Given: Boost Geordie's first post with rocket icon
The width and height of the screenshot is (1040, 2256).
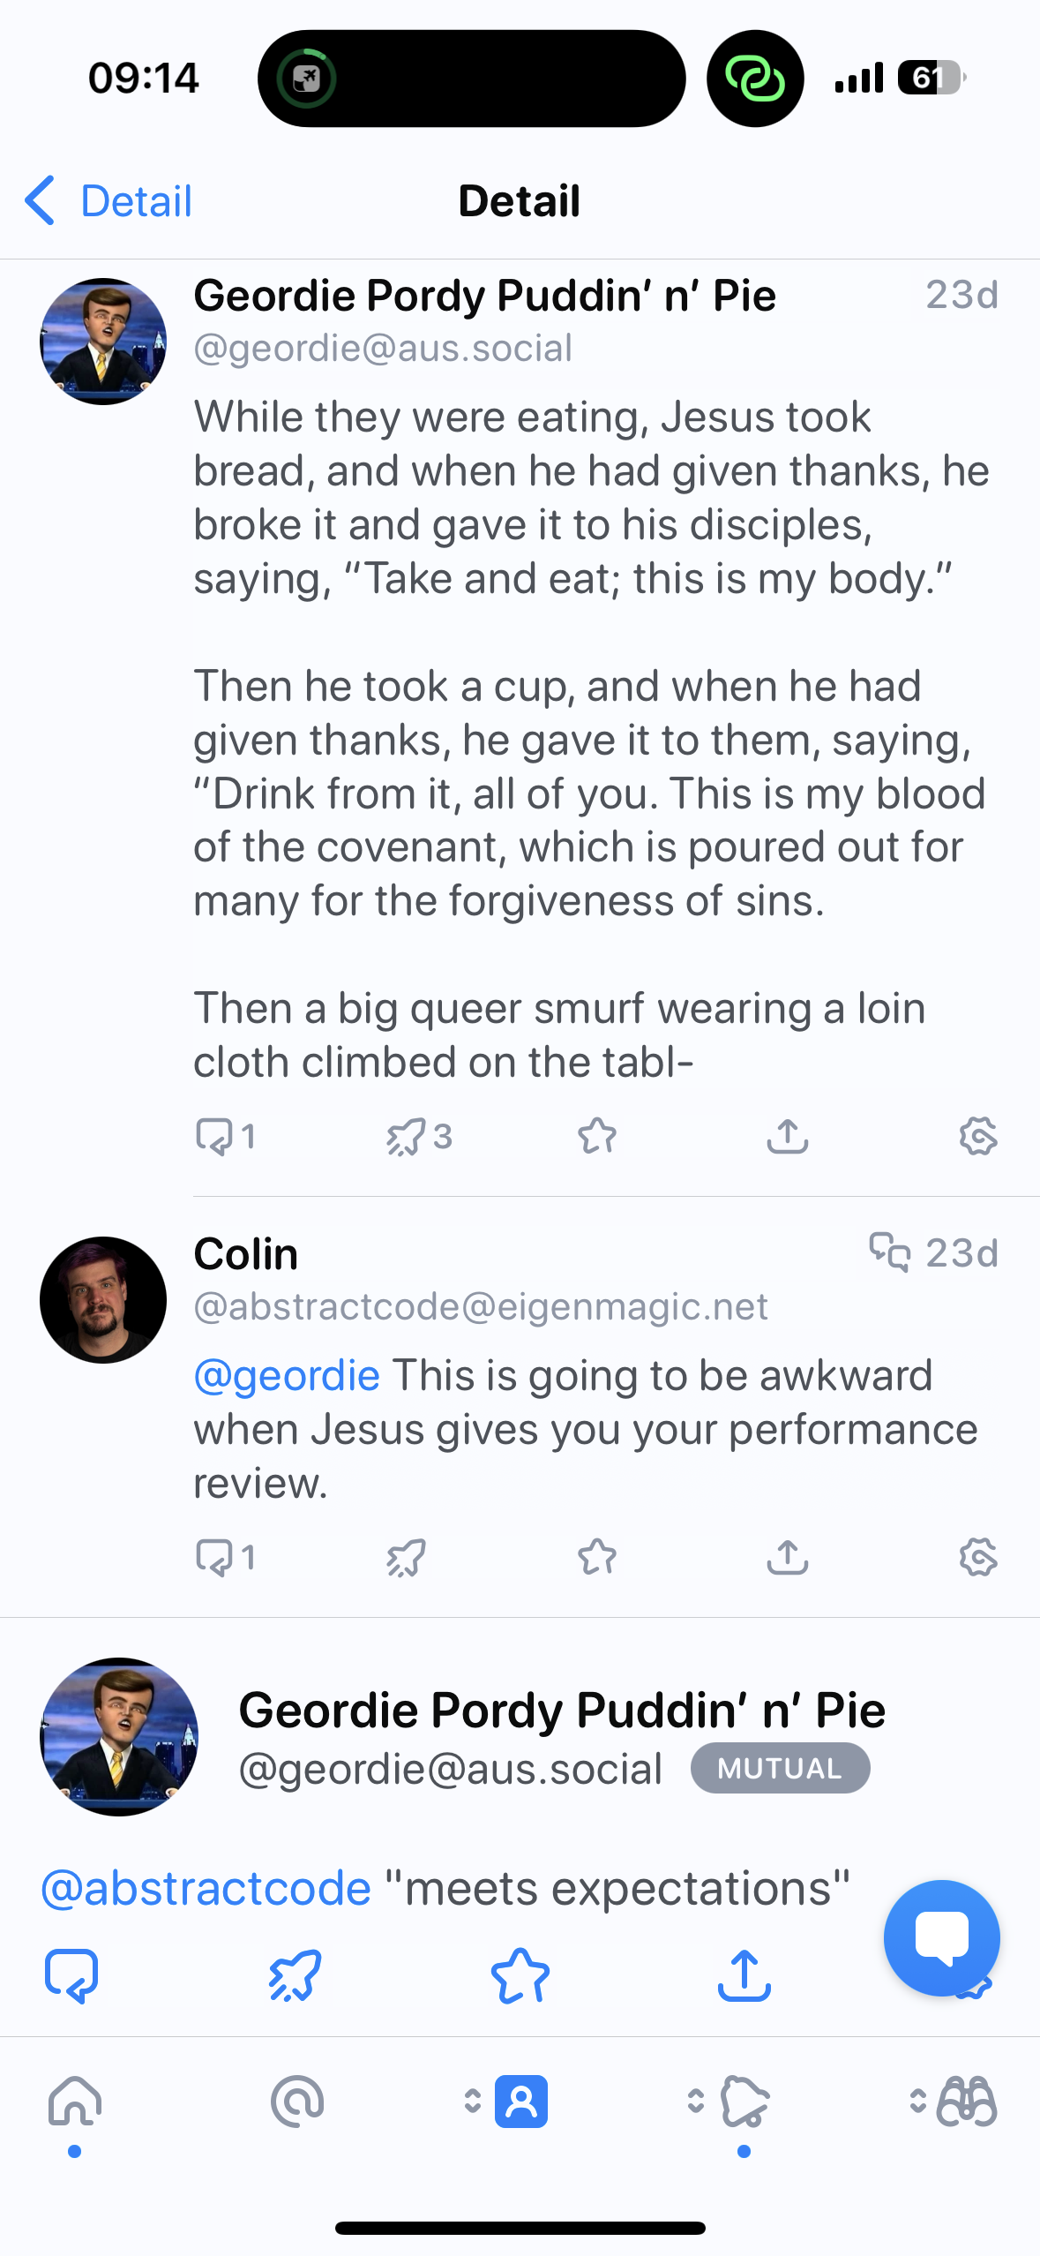Looking at the screenshot, I should [x=406, y=1136].
